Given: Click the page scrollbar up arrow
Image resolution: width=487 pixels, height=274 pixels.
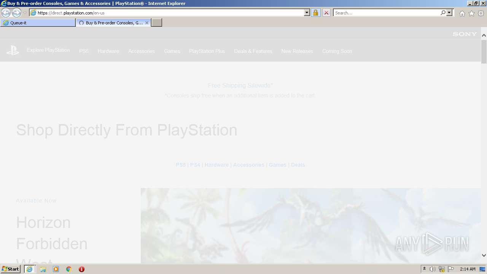Looking at the screenshot, I should (x=484, y=35).
